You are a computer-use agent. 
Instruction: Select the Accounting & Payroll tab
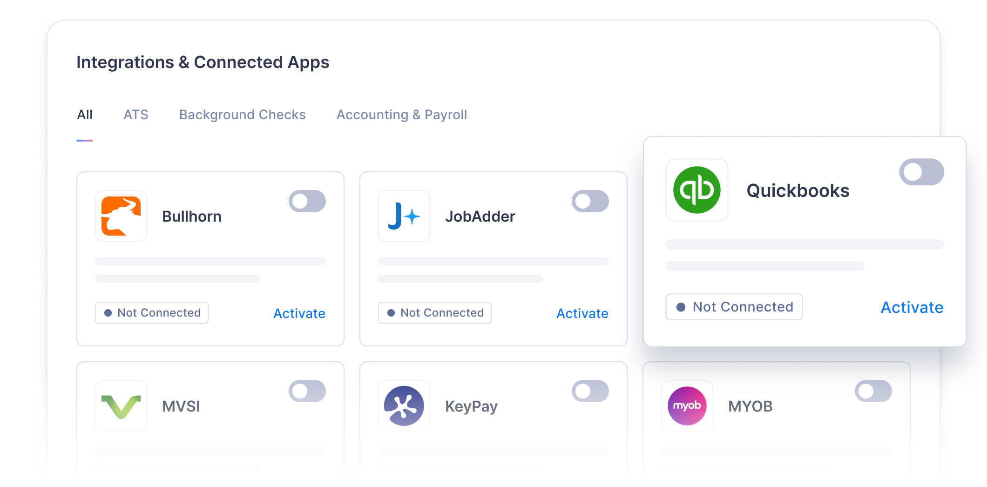402,115
